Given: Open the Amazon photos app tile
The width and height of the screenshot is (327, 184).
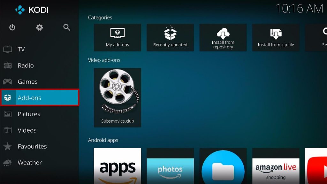Looking at the screenshot, I should point(170,166).
